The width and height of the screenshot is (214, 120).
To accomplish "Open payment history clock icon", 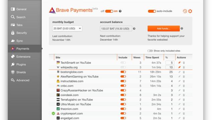I will point(185,11).
